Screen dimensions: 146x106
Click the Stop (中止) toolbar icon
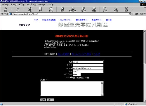tap(30, 9)
